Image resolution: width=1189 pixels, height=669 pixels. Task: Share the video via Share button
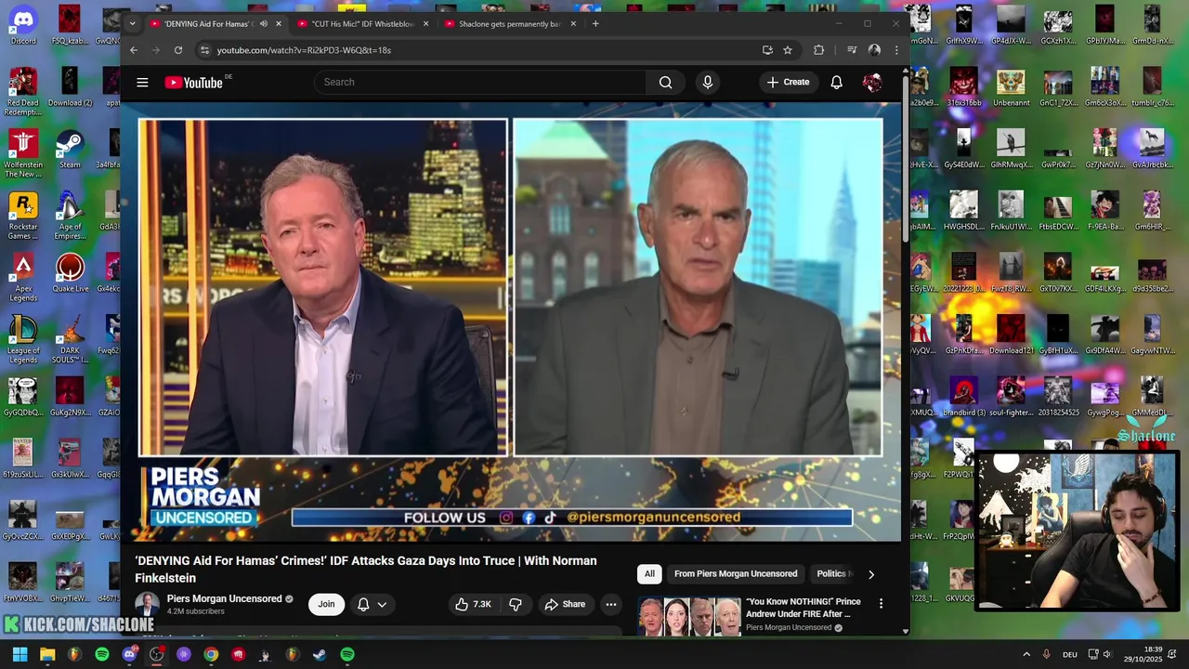tap(565, 604)
